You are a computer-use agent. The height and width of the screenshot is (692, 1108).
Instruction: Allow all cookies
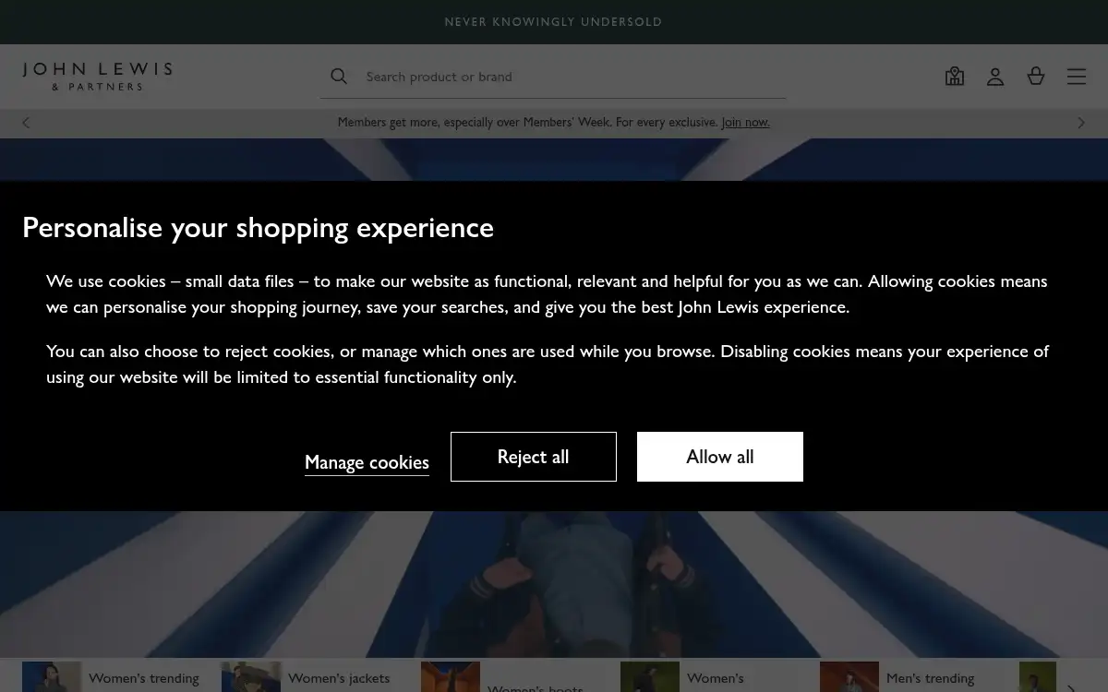(x=720, y=457)
